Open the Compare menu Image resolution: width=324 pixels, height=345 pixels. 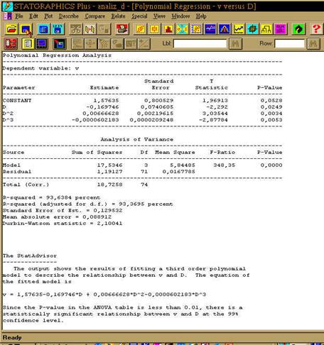click(x=95, y=16)
